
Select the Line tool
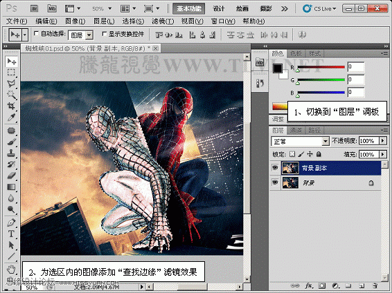11,256
